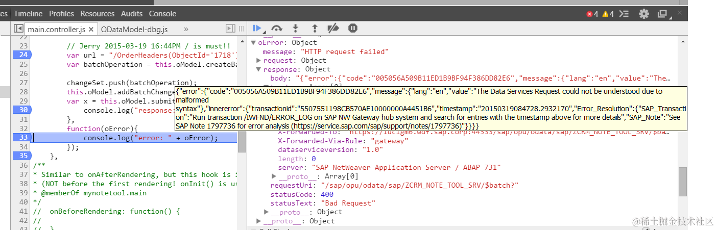Click scope variables panel scrollbar thumb
The image size is (717, 230).
coord(683,182)
